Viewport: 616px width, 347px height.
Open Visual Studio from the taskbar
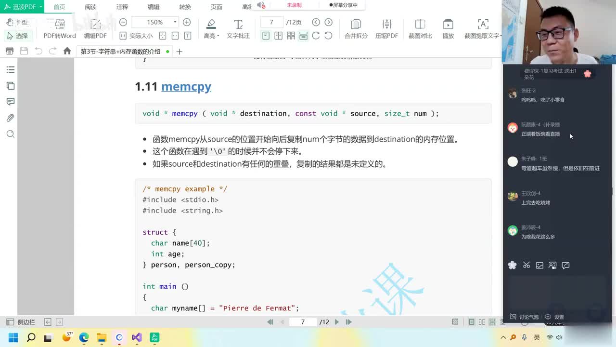137,337
